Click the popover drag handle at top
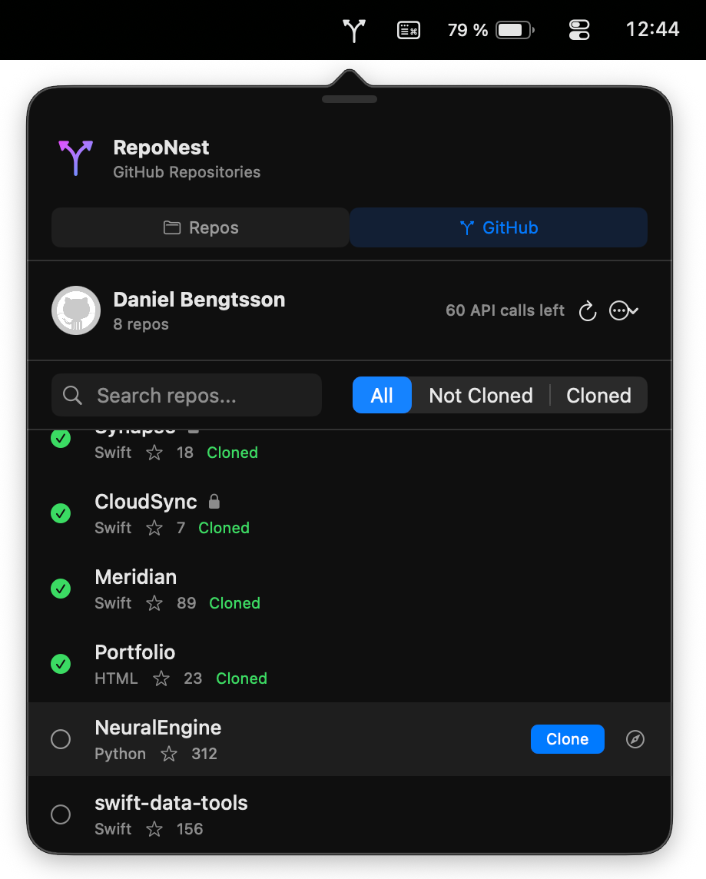This screenshot has height=879, width=706. (350, 99)
